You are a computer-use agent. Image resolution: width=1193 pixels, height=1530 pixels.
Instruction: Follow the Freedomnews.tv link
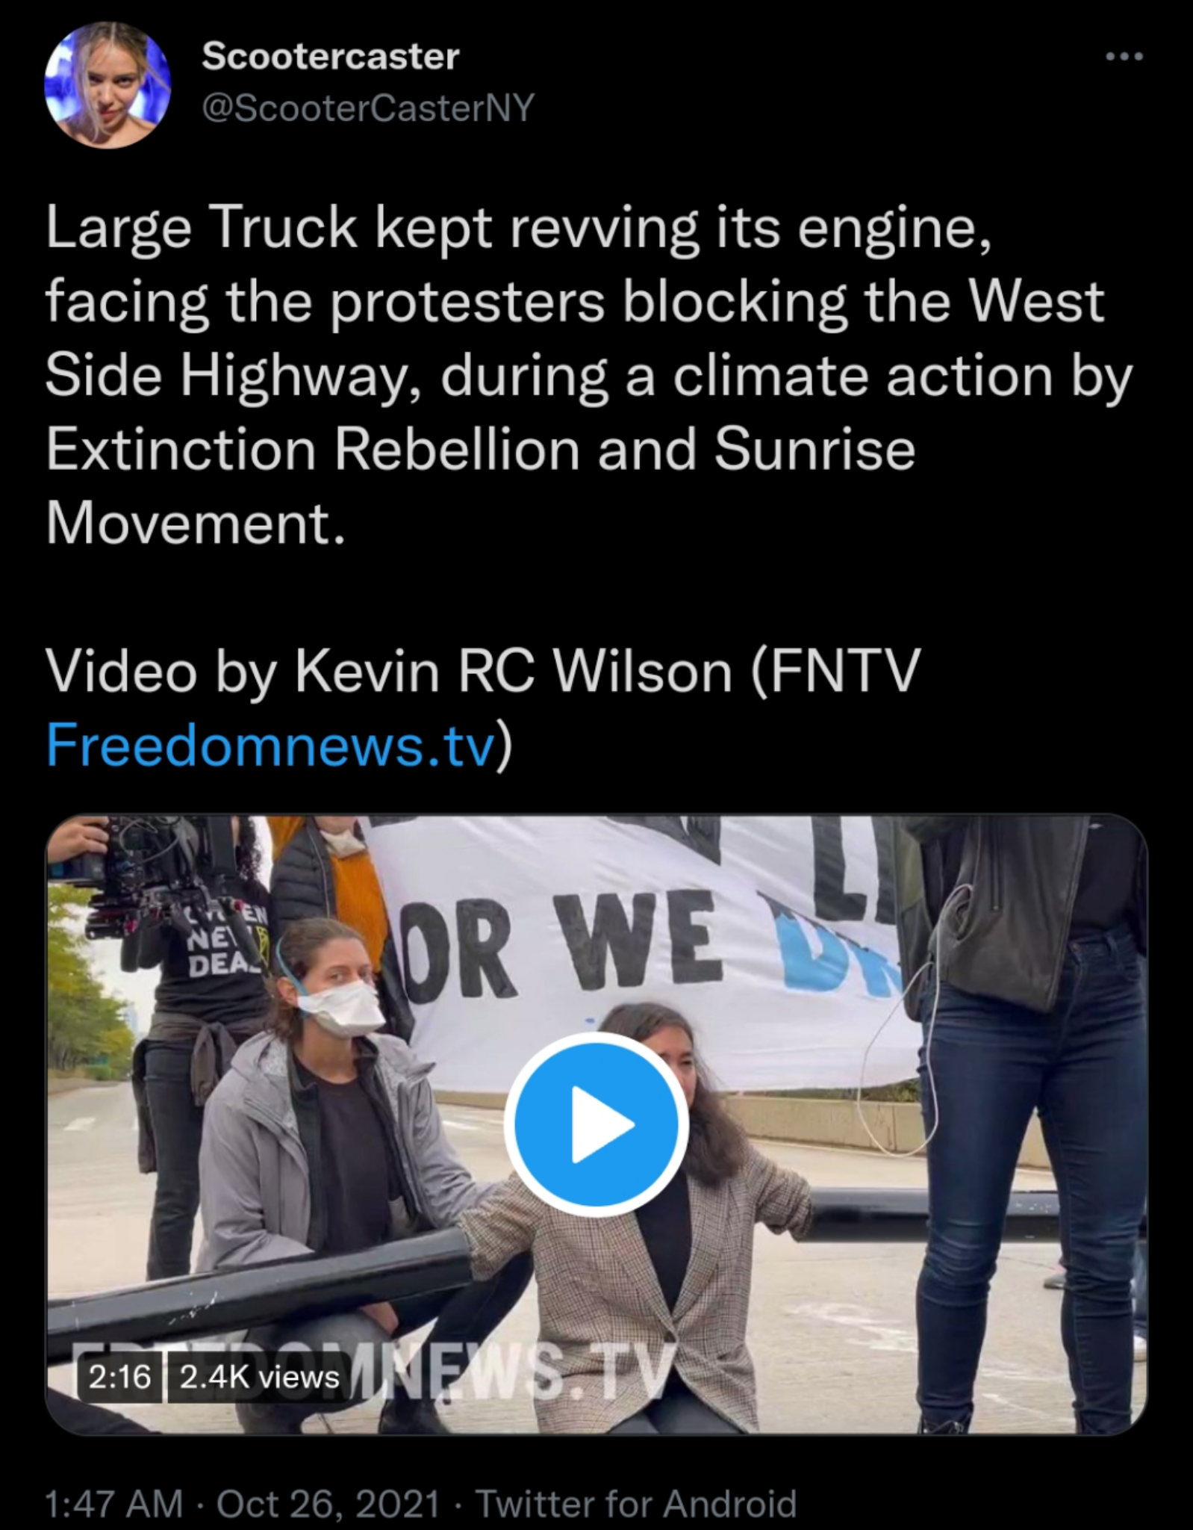271,745
